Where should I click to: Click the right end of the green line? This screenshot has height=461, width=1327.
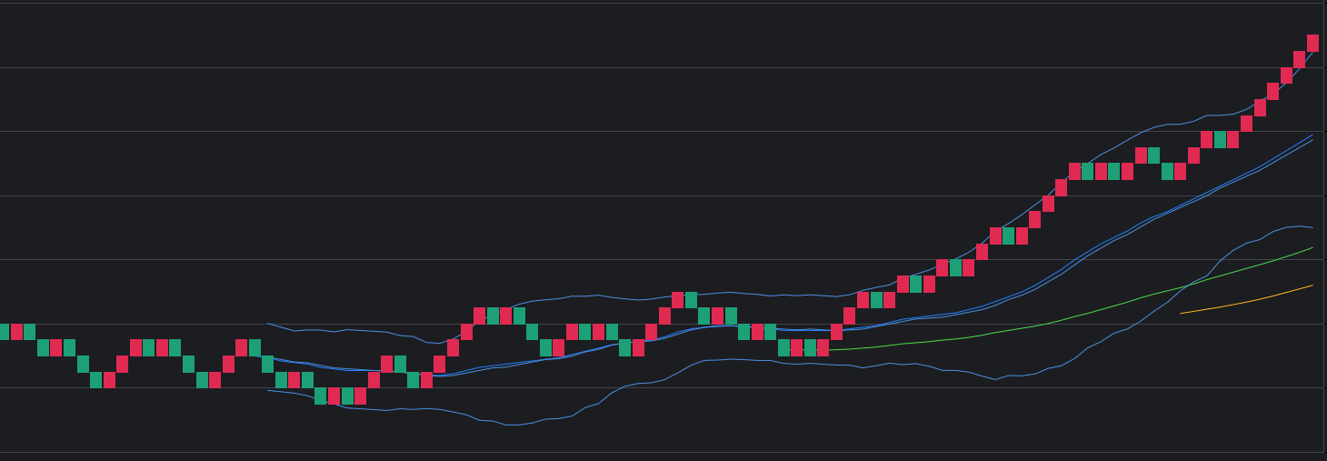pyautogui.click(x=1312, y=248)
